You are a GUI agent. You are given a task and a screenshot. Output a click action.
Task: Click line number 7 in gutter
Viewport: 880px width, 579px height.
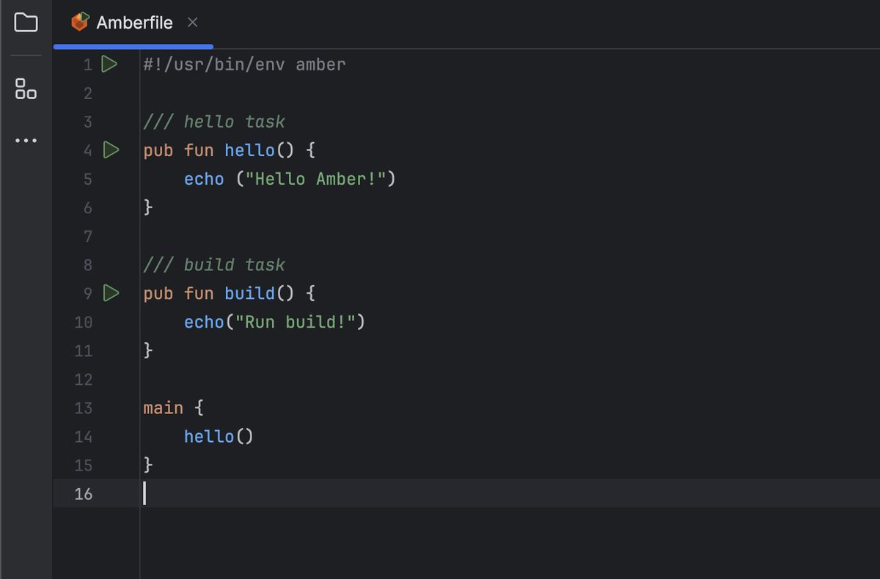click(88, 236)
